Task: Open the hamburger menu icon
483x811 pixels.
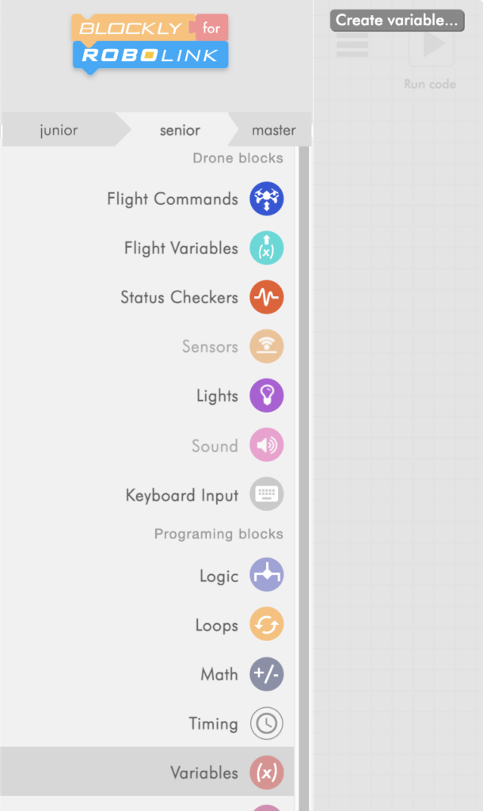Action: [352, 45]
